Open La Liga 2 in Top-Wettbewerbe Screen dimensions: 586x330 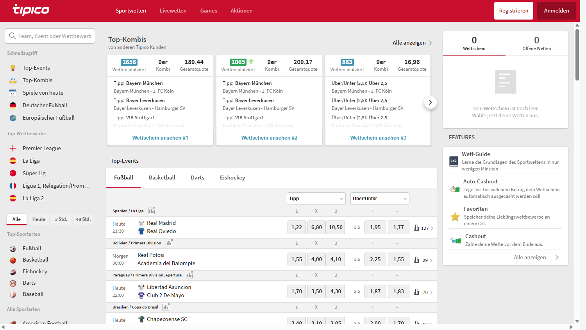tap(33, 198)
